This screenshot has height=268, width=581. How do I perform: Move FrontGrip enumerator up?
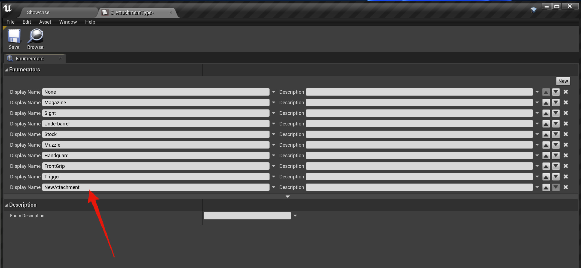546,166
